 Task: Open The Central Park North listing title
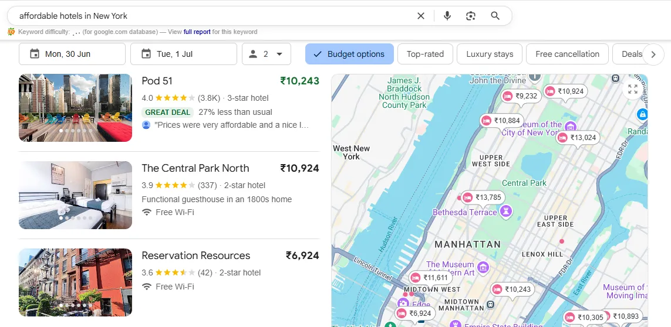pos(195,168)
